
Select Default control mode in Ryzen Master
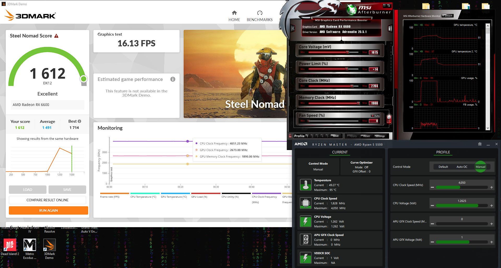443,167
